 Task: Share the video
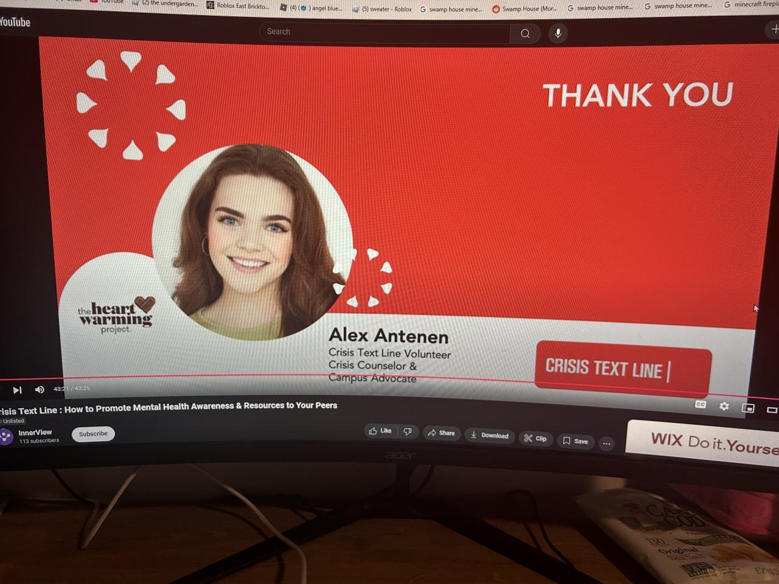[x=441, y=433]
